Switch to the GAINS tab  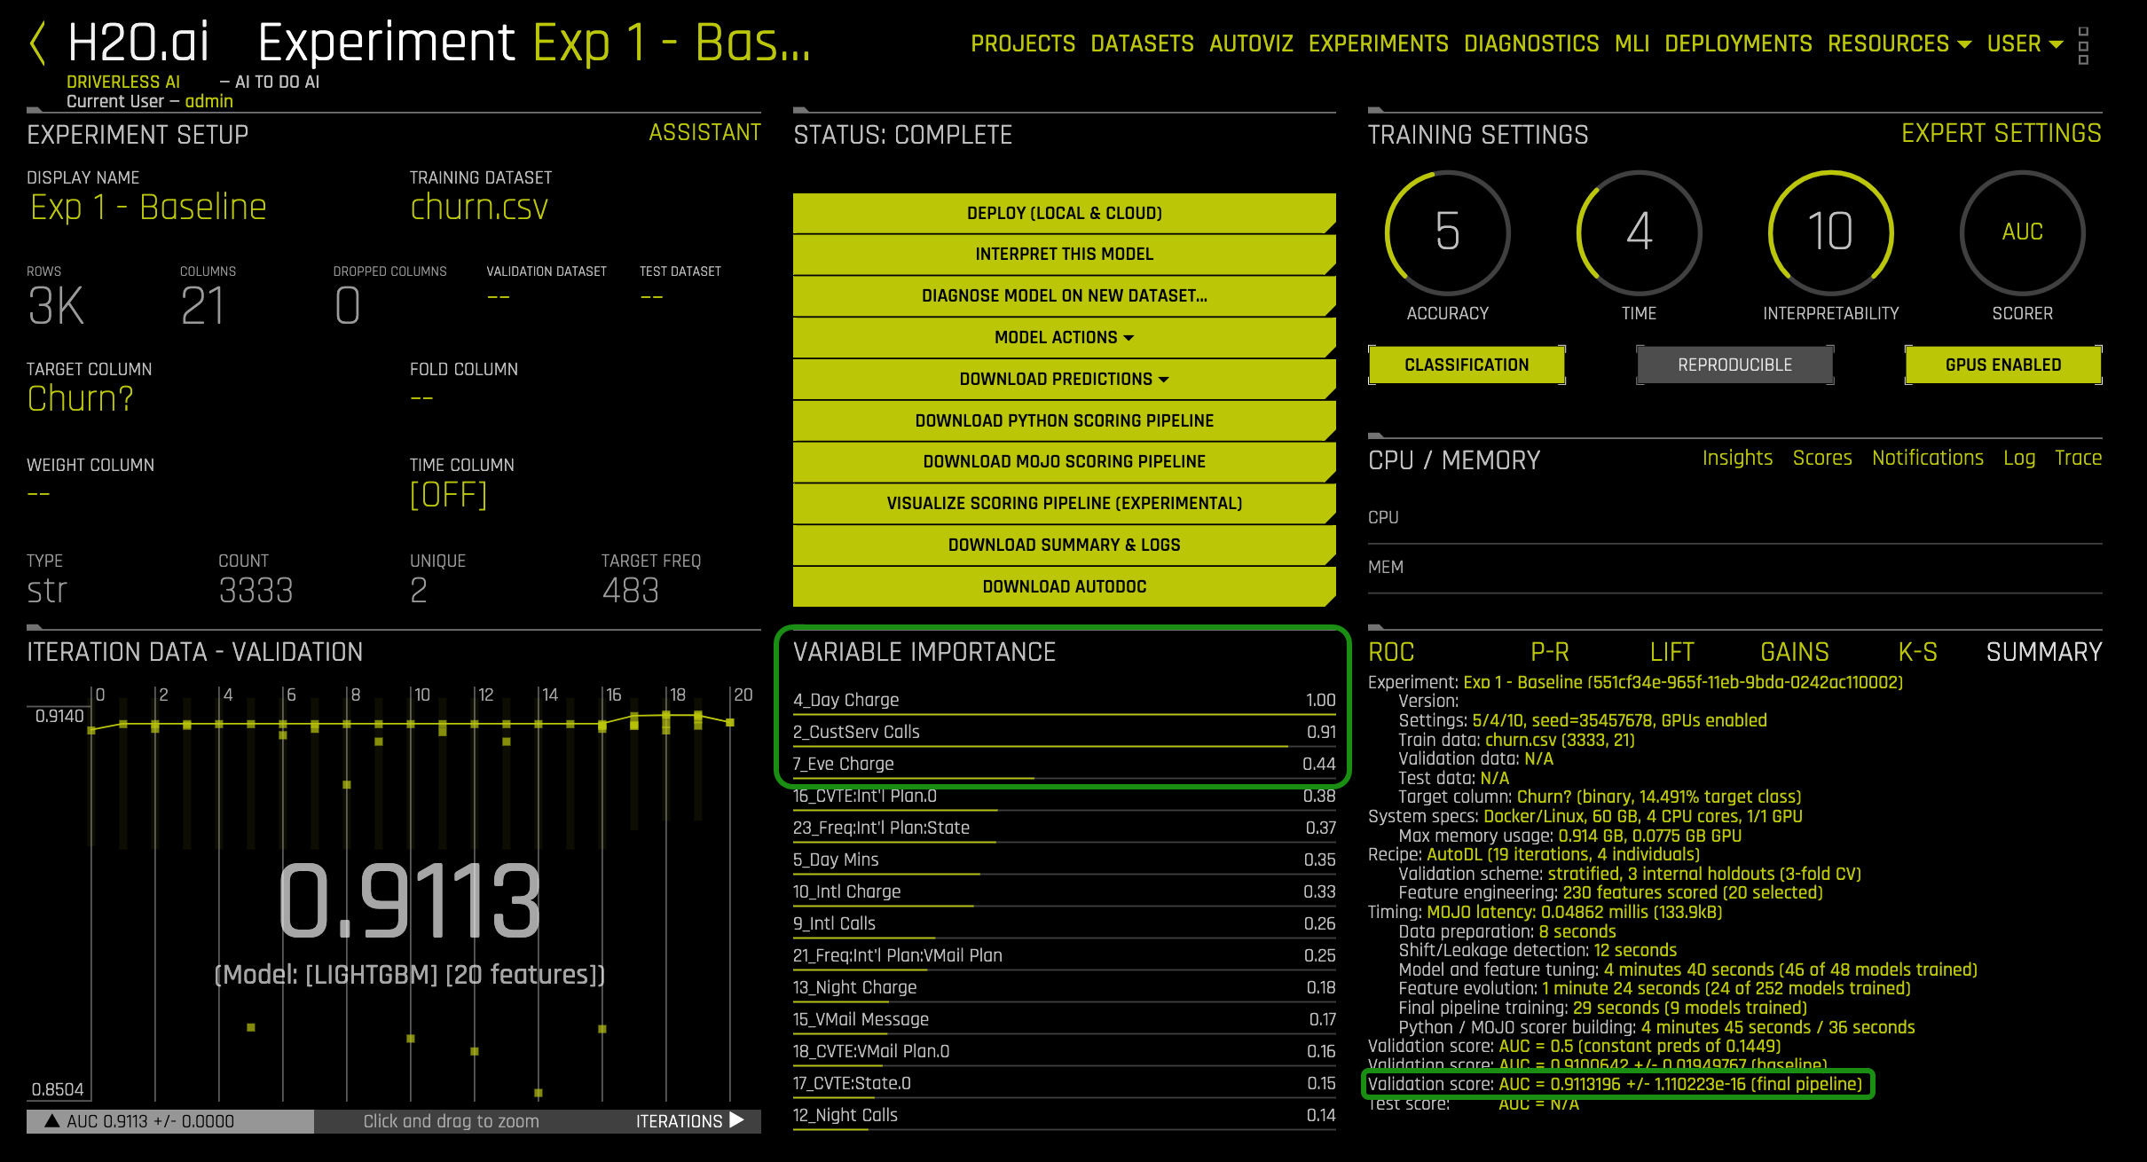tap(1795, 652)
